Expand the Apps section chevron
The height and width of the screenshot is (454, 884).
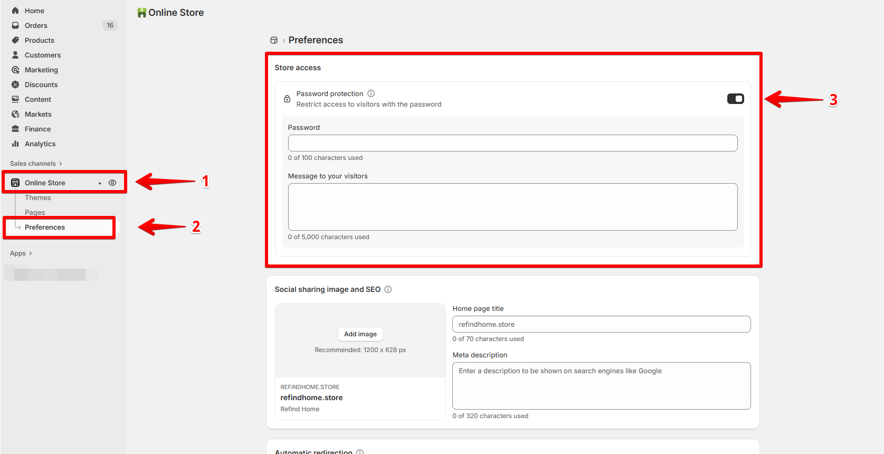coord(31,253)
